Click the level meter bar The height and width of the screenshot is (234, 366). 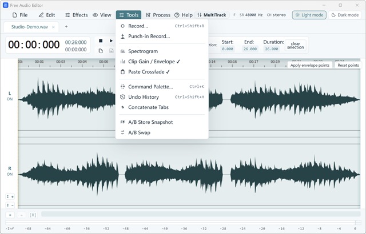[x=183, y=223]
